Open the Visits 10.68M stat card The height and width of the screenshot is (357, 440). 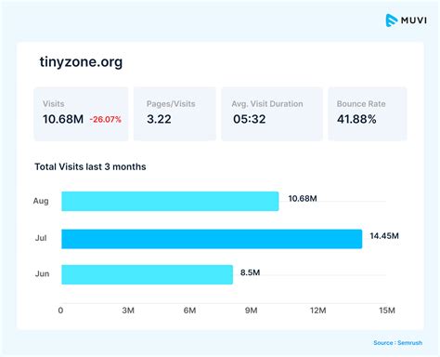tap(81, 114)
